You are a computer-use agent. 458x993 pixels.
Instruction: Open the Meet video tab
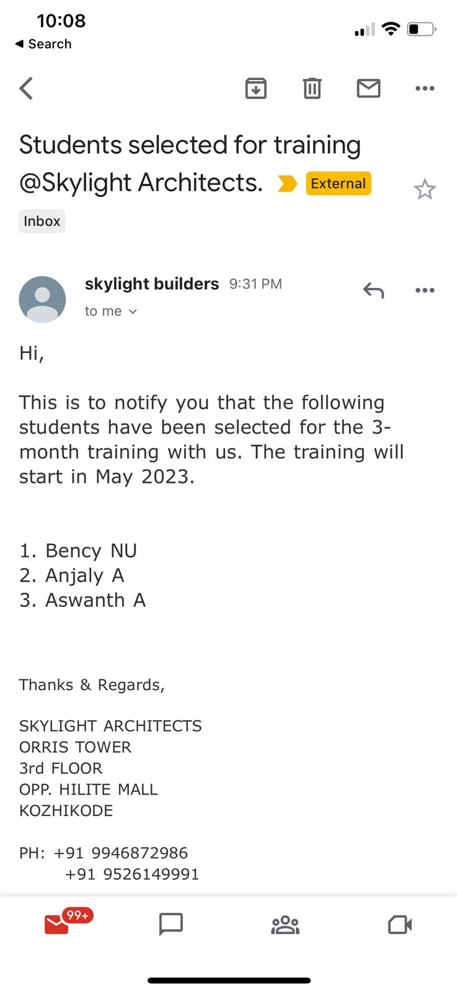(x=400, y=924)
